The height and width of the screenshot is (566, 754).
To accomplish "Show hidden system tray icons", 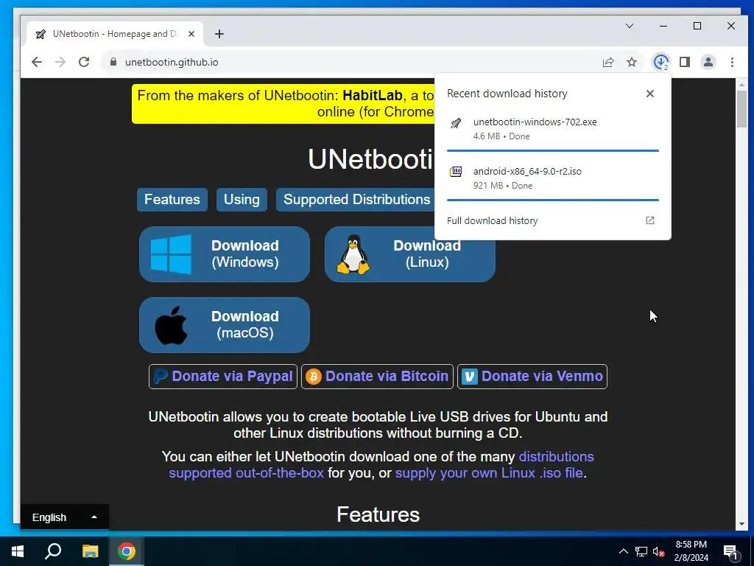I will click(623, 551).
